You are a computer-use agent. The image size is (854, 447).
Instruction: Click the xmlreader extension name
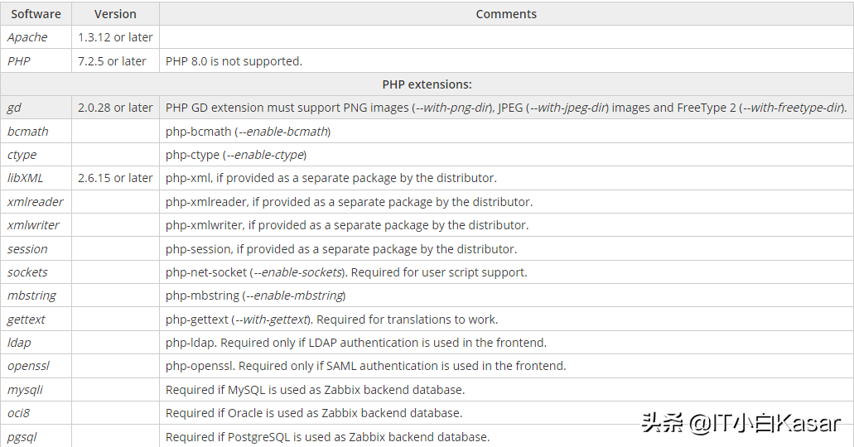click(x=35, y=202)
